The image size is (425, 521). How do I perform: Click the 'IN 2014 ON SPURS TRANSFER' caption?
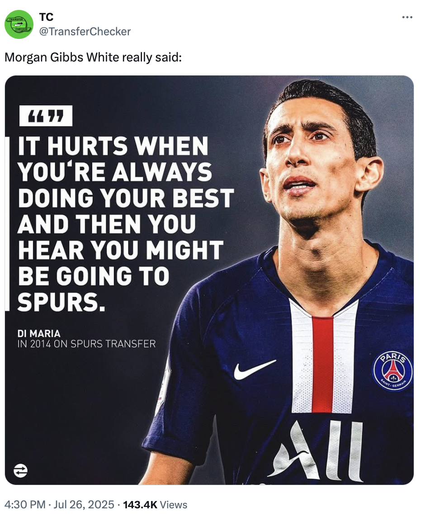tap(87, 344)
